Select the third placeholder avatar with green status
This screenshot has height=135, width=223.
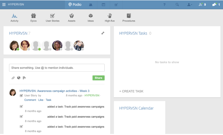coord(36,46)
